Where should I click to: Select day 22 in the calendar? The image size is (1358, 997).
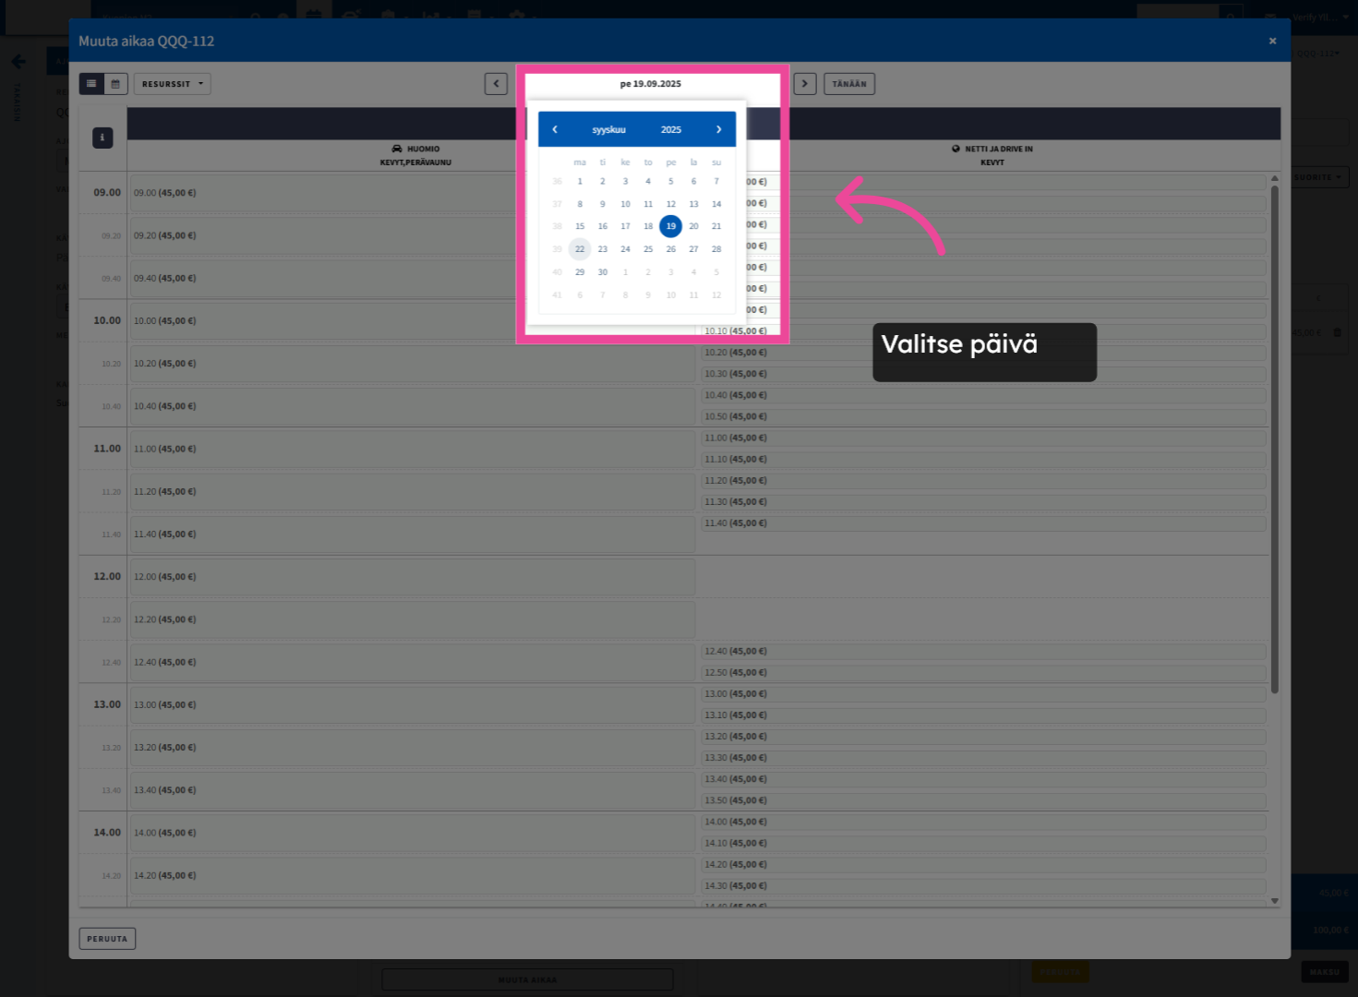[x=580, y=249]
